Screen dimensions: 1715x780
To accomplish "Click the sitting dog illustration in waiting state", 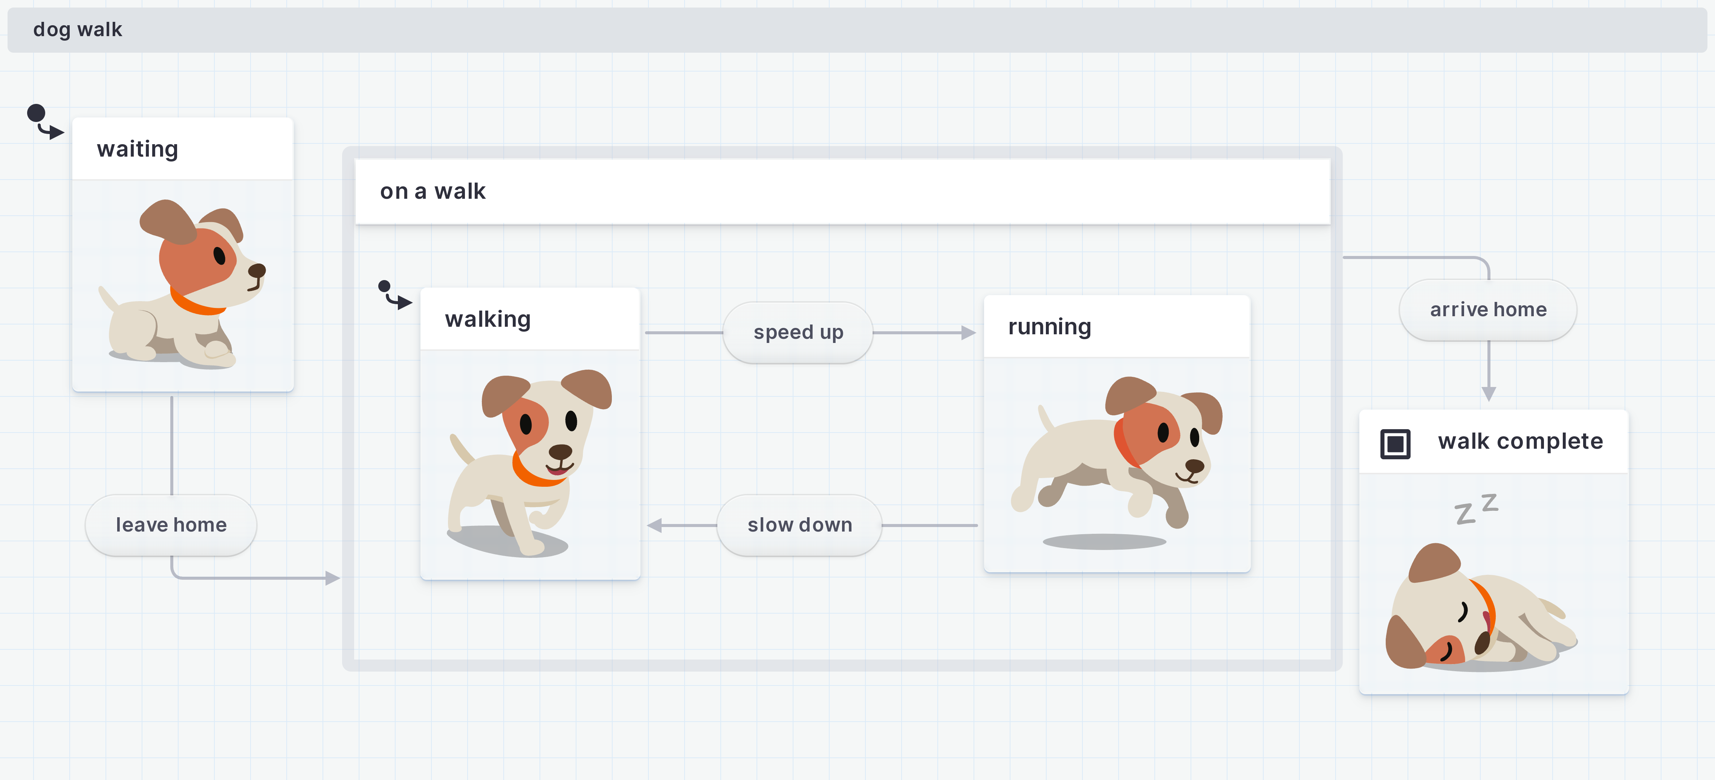I will click(183, 286).
